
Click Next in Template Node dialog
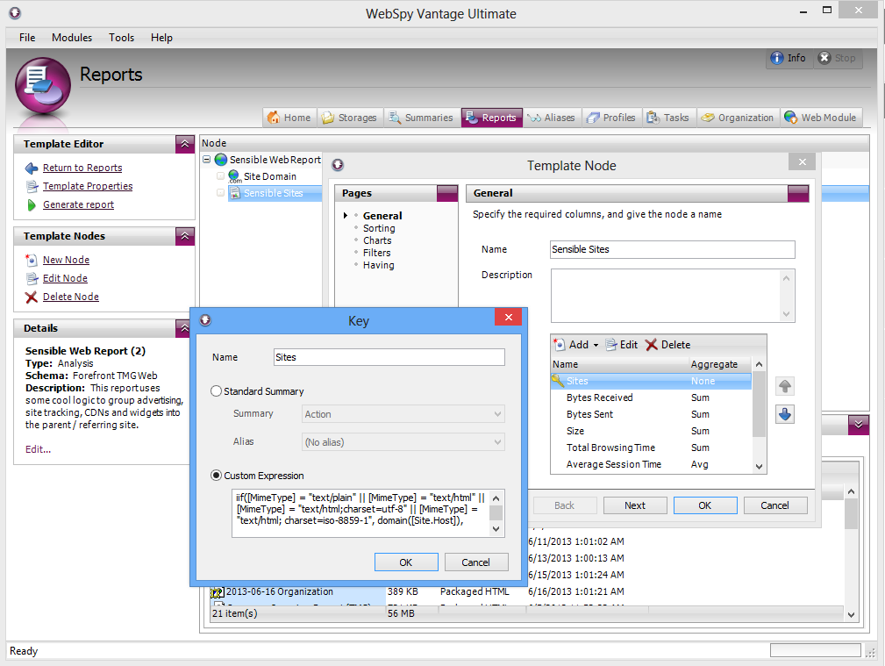pos(635,505)
